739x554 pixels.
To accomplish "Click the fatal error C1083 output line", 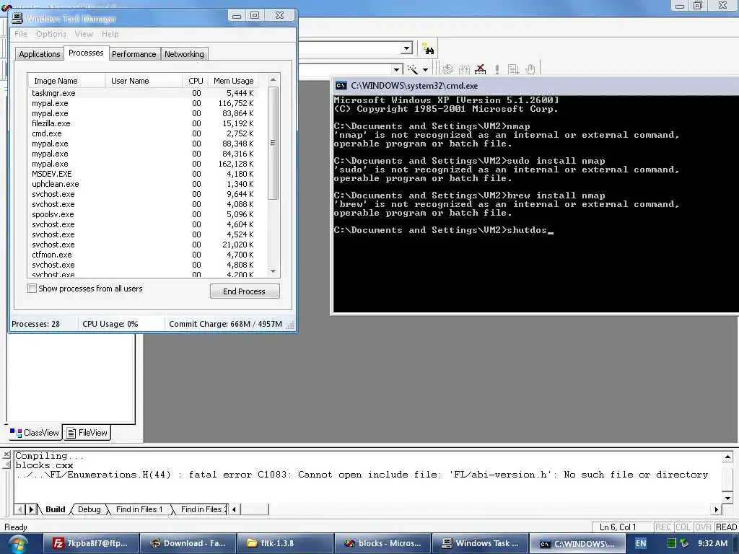I will pyautogui.click(x=362, y=475).
